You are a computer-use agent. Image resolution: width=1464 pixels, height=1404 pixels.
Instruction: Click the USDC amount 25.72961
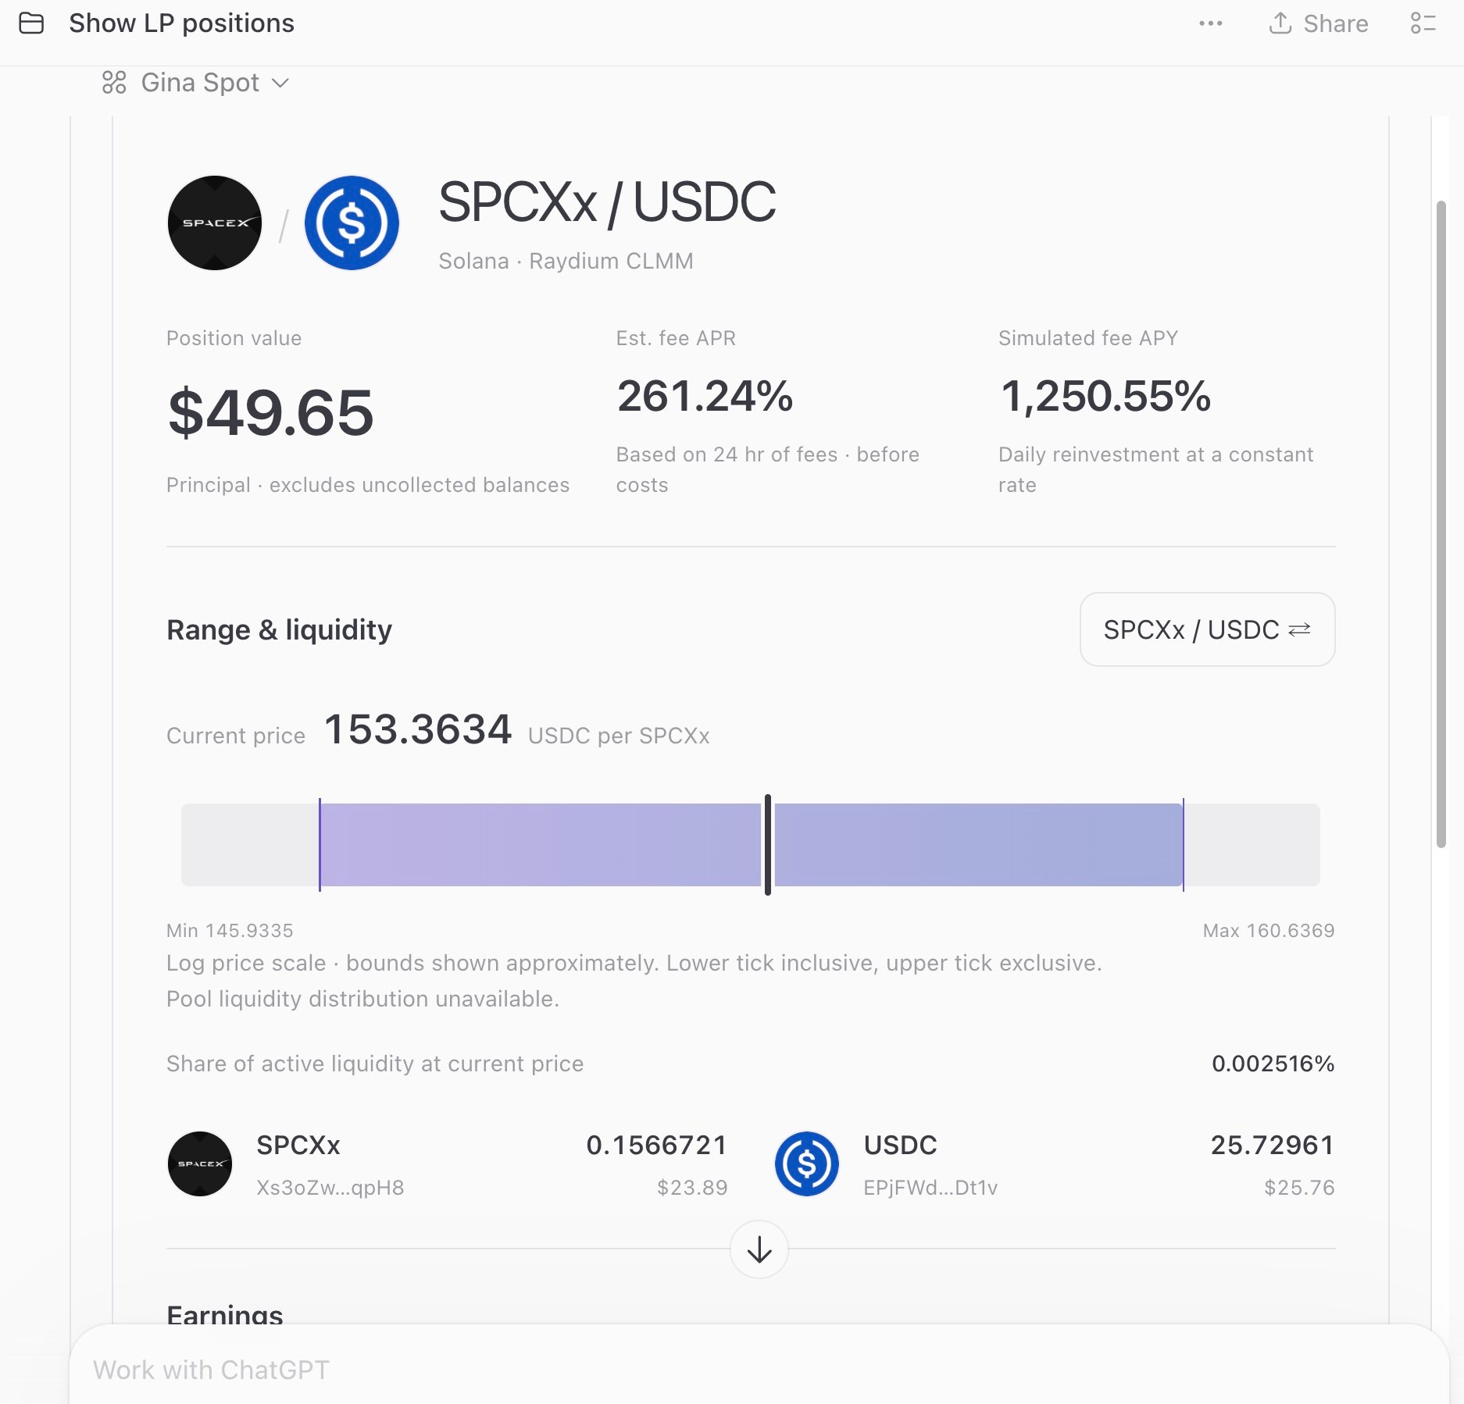click(x=1273, y=1145)
